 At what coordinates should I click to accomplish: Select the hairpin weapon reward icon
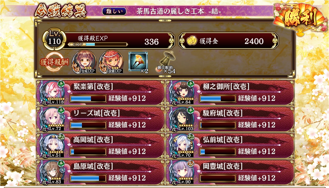[x=138, y=61]
